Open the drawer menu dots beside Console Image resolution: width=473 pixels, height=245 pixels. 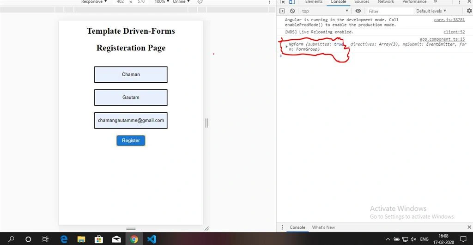pos(282,227)
